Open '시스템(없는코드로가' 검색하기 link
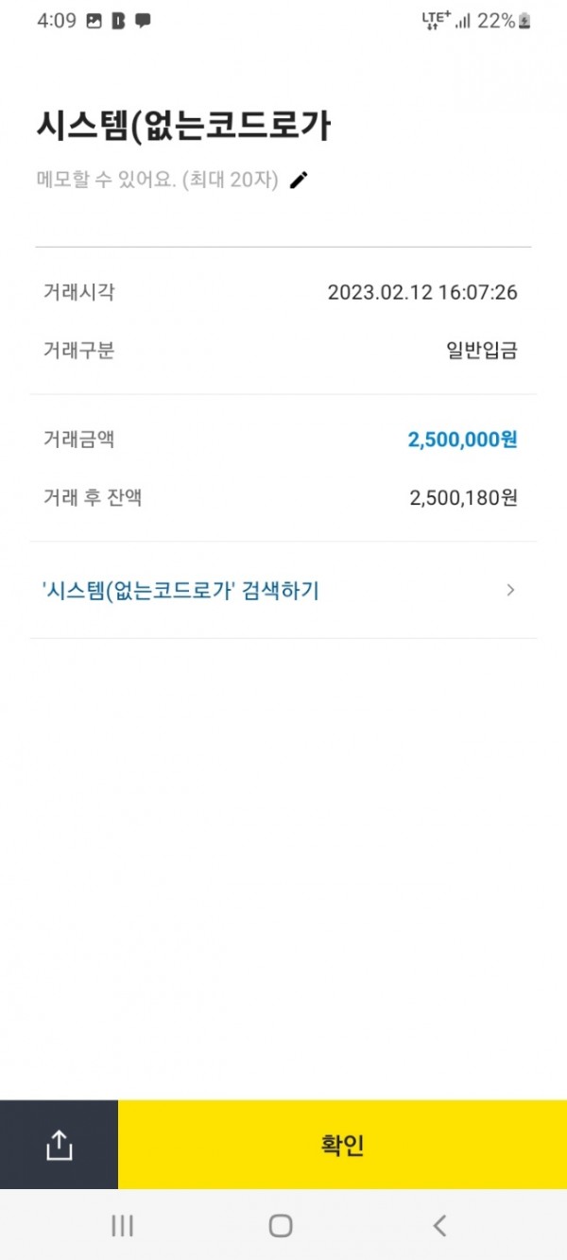Screen dimensions: 567x1260 tap(180, 591)
